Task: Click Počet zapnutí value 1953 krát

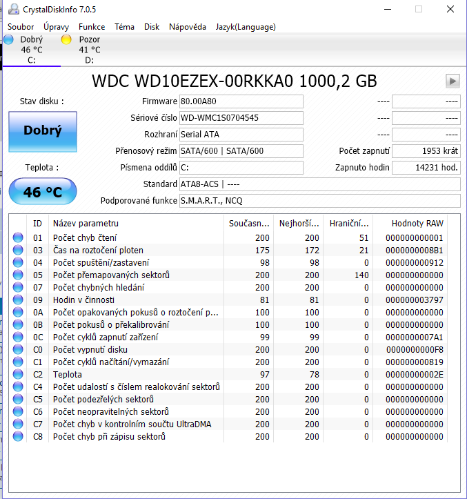Action: click(x=426, y=151)
